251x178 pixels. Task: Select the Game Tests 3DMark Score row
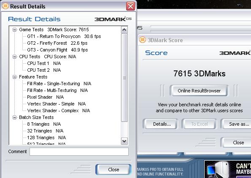pyautogui.click(x=54, y=30)
